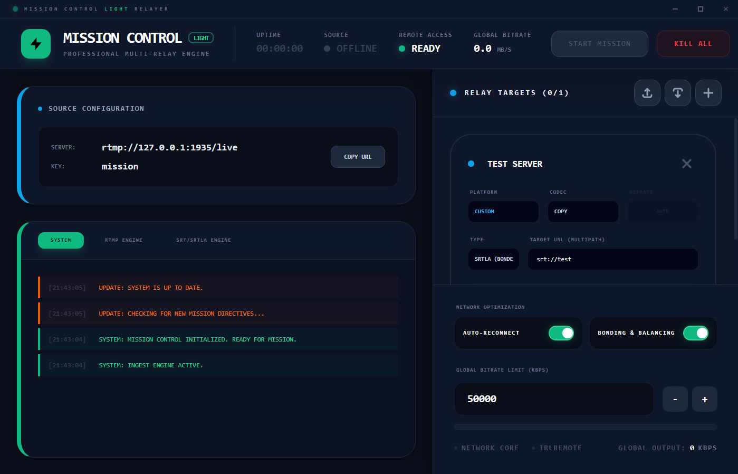Click the server address rtmp://127.0.0.1:1935/live
The image size is (738, 474).
(x=169, y=148)
